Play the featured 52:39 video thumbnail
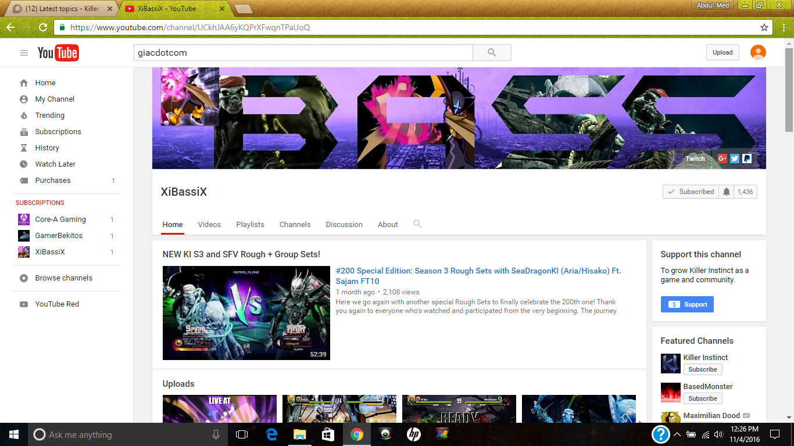 pos(246,313)
